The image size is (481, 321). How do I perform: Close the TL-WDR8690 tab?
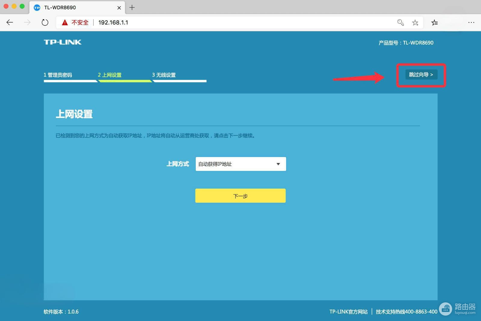click(119, 8)
